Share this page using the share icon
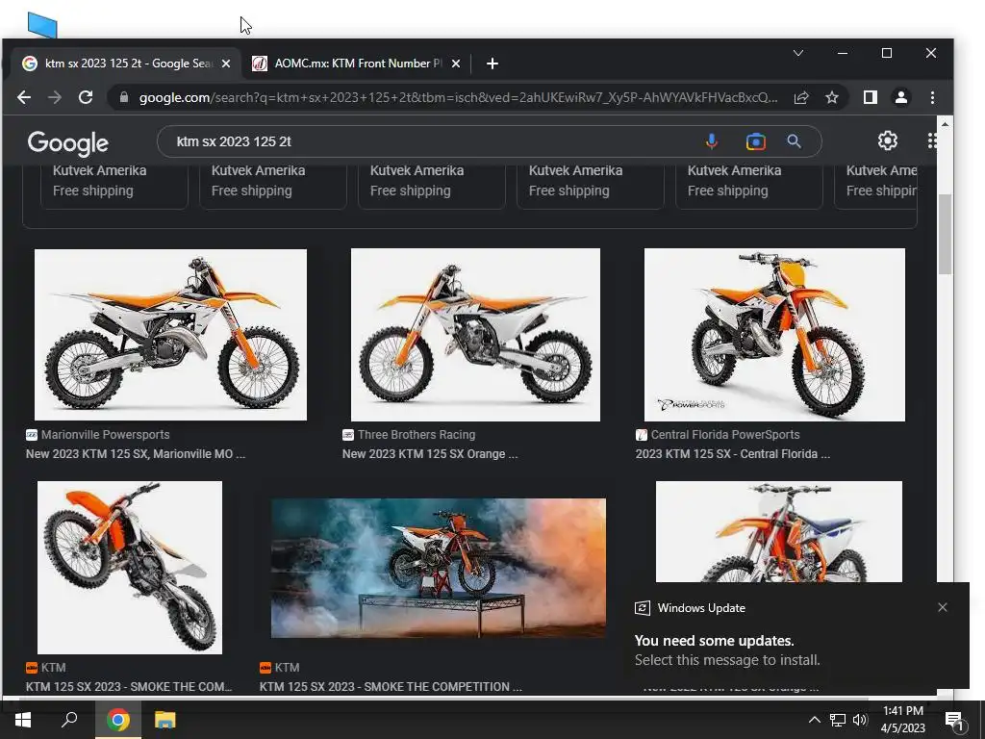The image size is (985, 739). click(801, 97)
